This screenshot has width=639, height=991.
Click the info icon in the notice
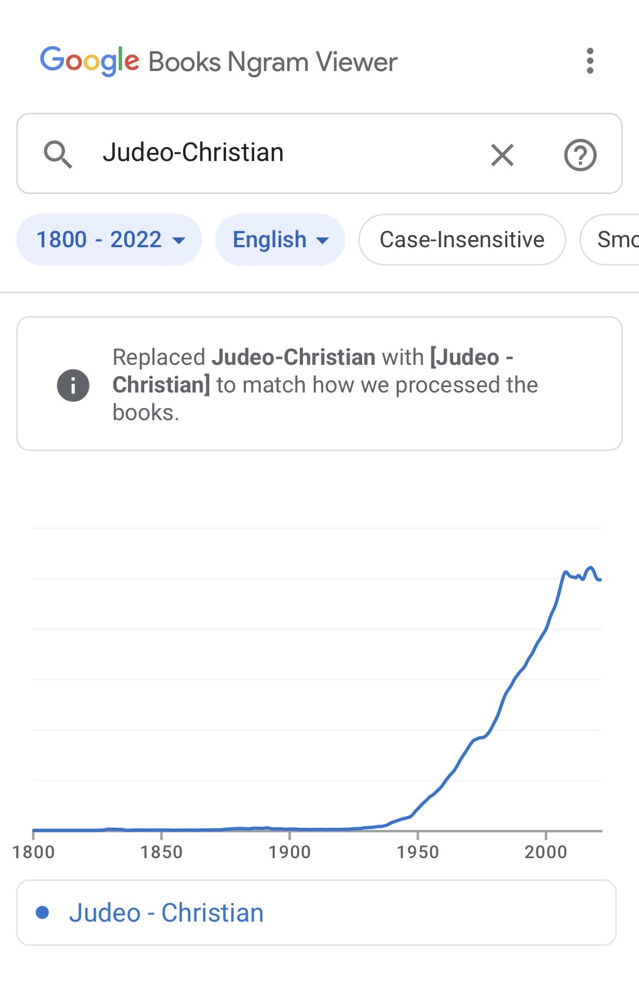(73, 385)
